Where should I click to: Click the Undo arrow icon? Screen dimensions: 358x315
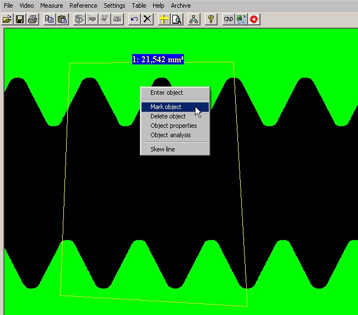[x=134, y=19]
